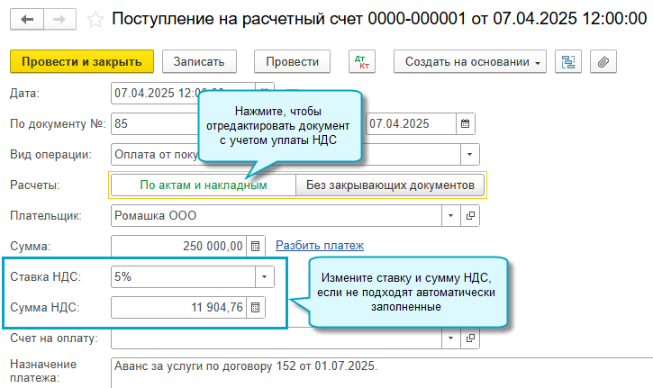This screenshot has width=653, height=388.
Task: Open the Счет на оплату record card
Action: 470,338
